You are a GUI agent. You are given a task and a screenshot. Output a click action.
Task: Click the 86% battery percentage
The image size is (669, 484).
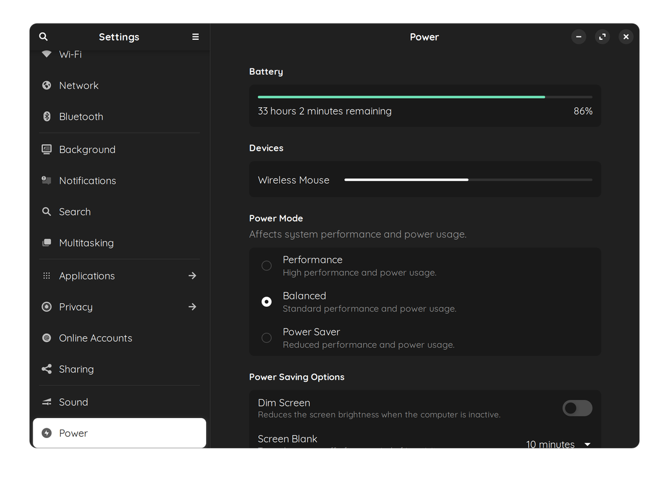(583, 111)
